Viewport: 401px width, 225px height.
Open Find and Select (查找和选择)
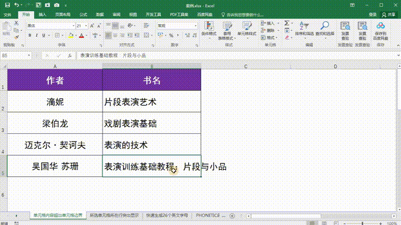coord(325,29)
